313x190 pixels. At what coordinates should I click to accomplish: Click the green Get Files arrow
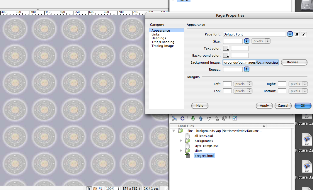click(x=193, y=118)
